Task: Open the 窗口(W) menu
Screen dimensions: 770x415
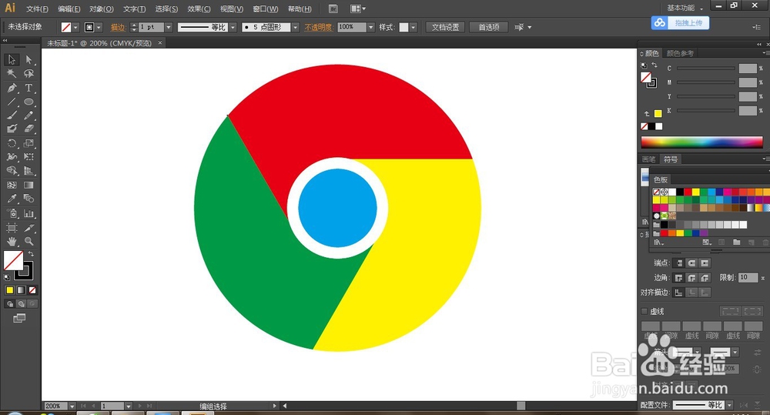Action: pos(265,8)
